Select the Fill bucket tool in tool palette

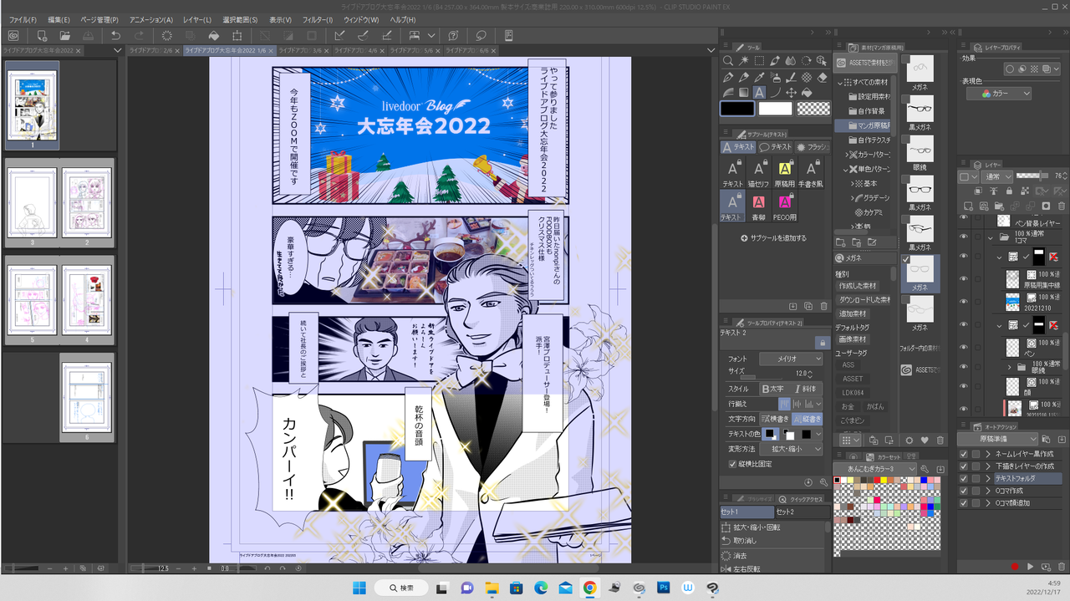point(806,93)
